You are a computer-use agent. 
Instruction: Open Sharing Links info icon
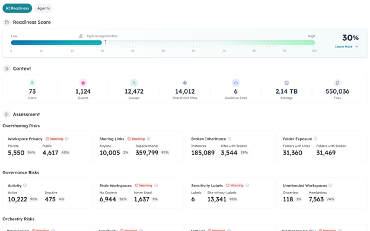[148, 139]
